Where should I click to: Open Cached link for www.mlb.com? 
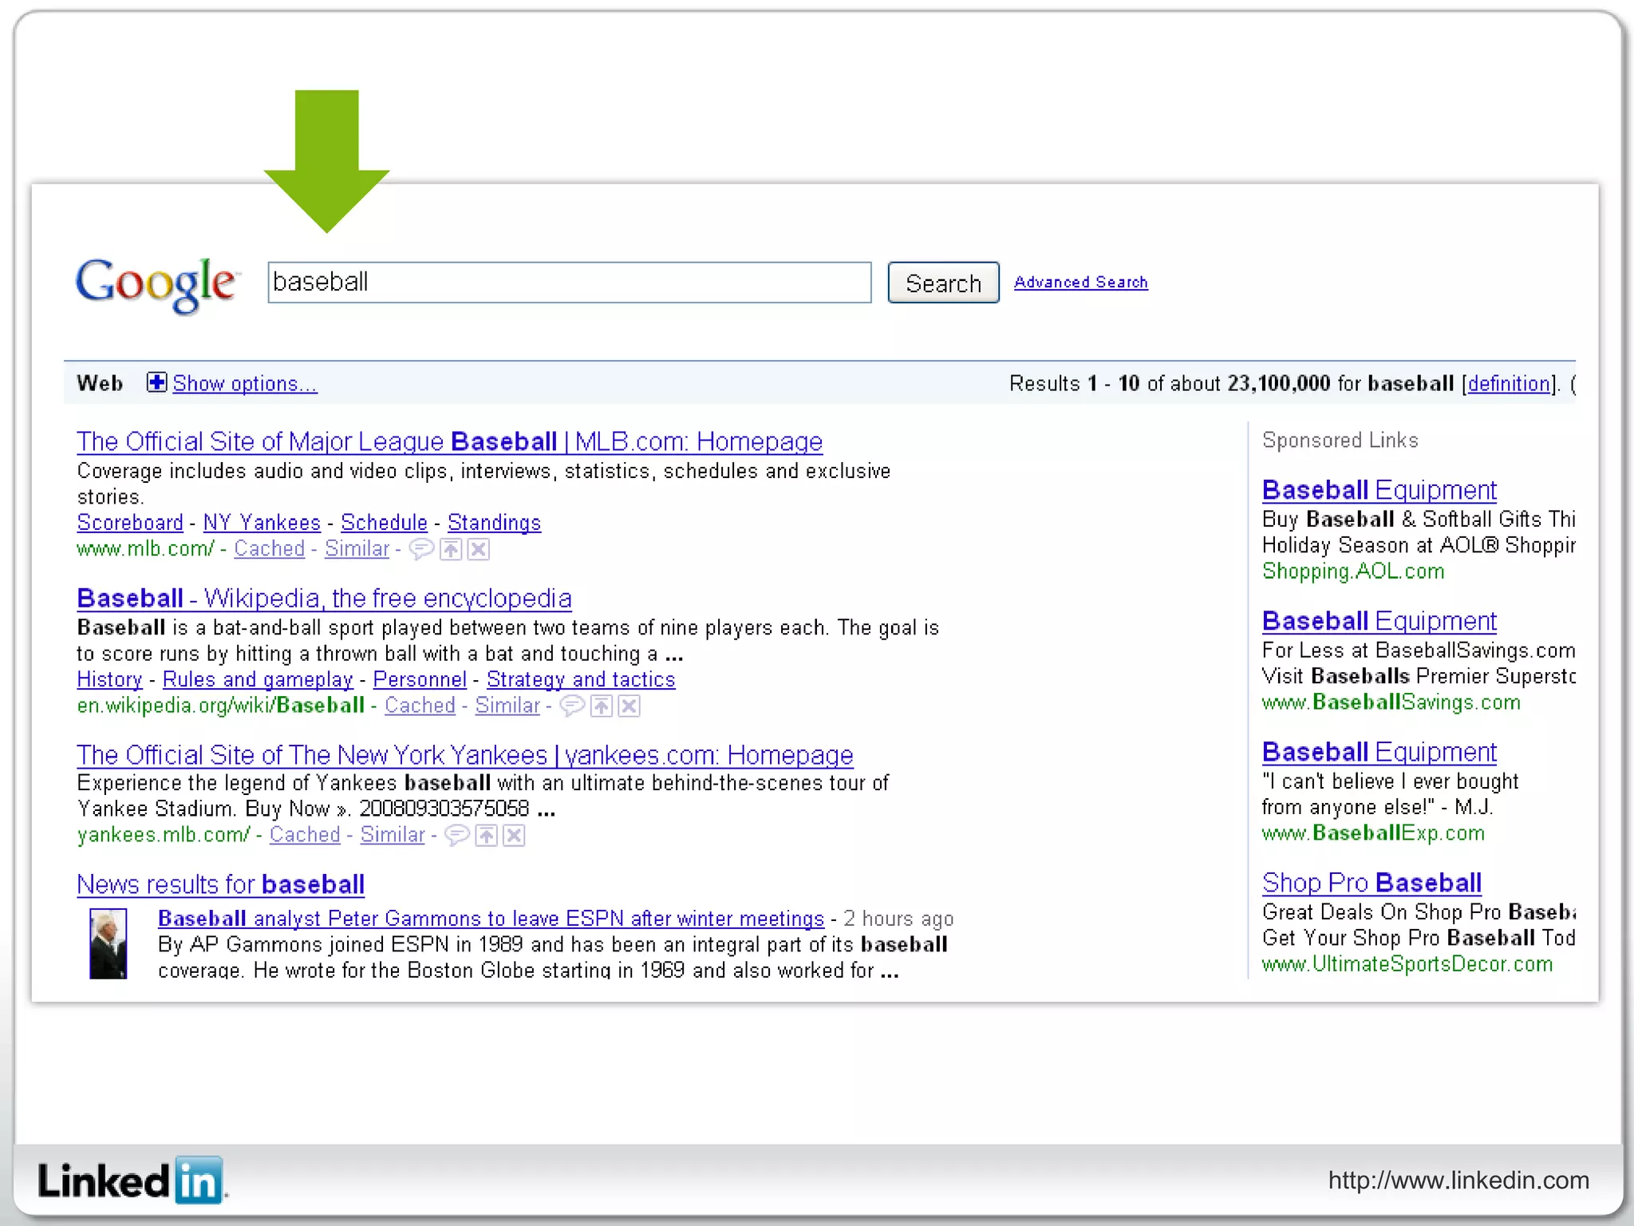(x=269, y=549)
